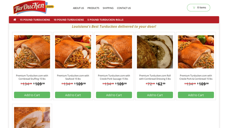Browse 15 Pound Turduckens category

coord(35,20)
